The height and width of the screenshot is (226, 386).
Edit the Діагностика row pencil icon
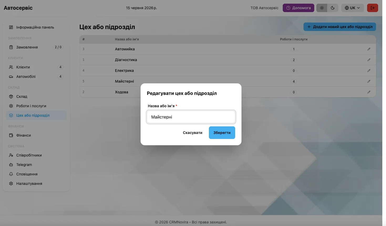pyautogui.click(x=369, y=60)
